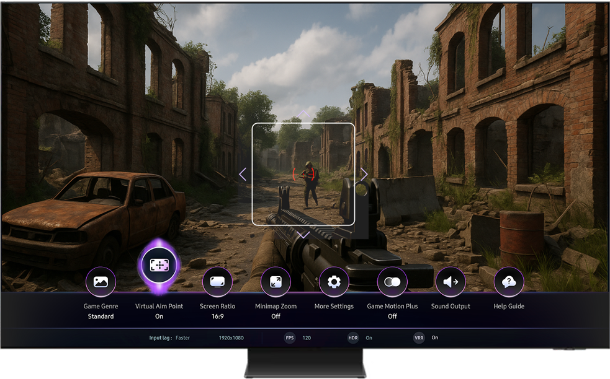
Task: Select the Standard genre label under Game Genre
Action: pos(101,316)
